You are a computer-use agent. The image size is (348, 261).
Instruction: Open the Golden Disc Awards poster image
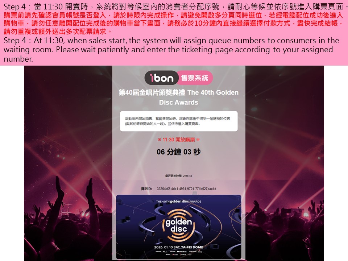[179, 227]
